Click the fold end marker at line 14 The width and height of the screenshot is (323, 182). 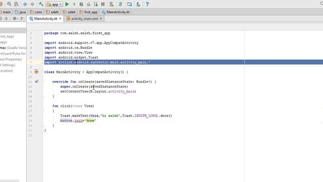coord(43,97)
